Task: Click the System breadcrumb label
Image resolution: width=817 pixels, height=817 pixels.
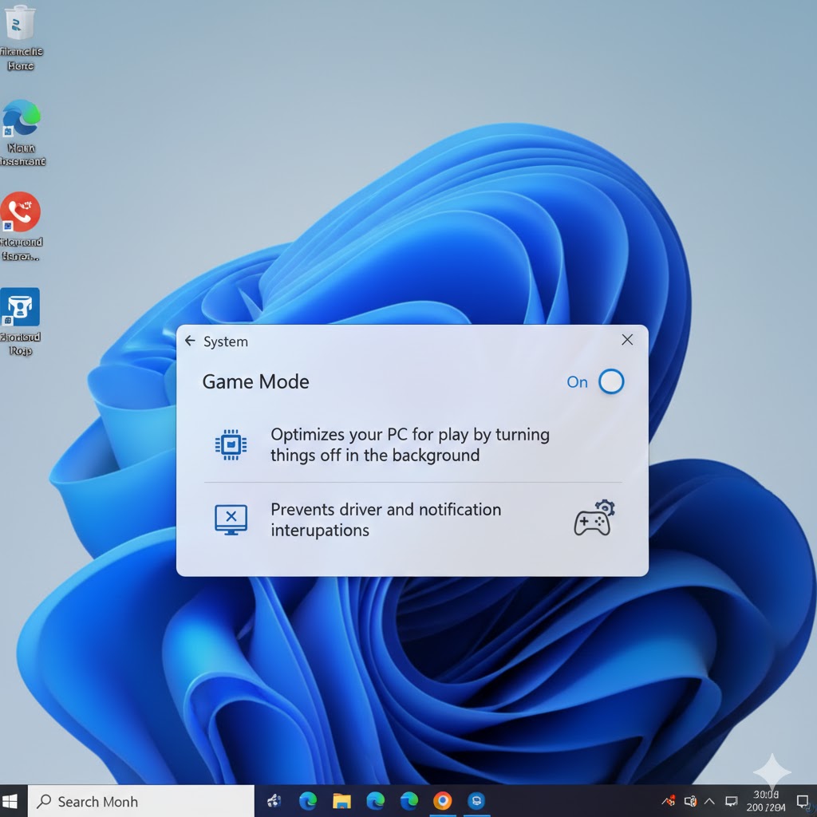Action: (226, 341)
